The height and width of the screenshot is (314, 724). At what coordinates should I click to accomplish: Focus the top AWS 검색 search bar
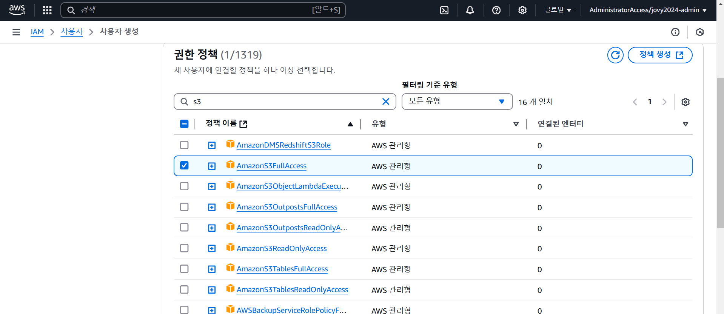pyautogui.click(x=203, y=10)
